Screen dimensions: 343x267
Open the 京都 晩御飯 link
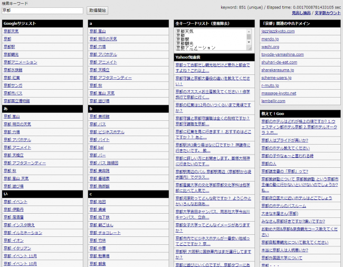(x=100, y=186)
